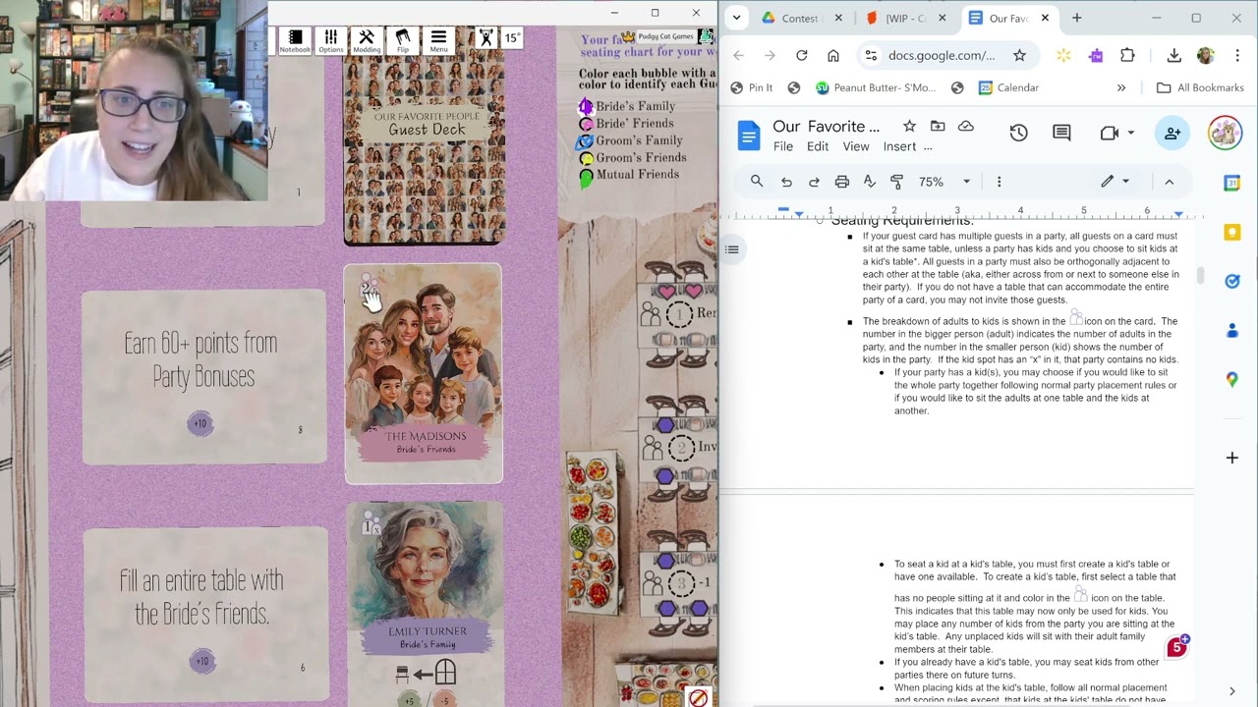The width and height of the screenshot is (1258, 707).
Task: Open the Insert menu in Docs
Action: (899, 146)
